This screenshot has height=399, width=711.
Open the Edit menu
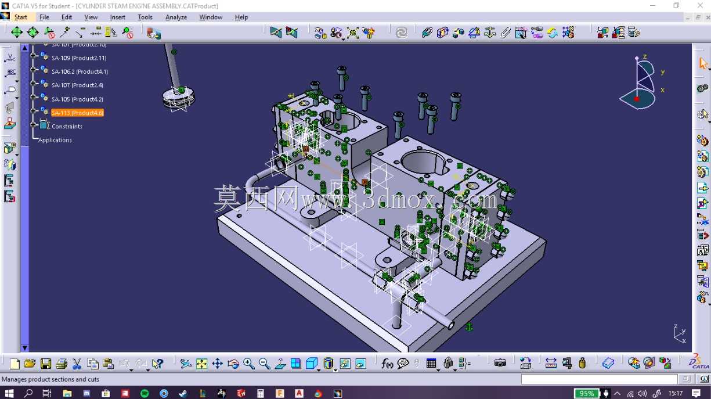tap(67, 17)
